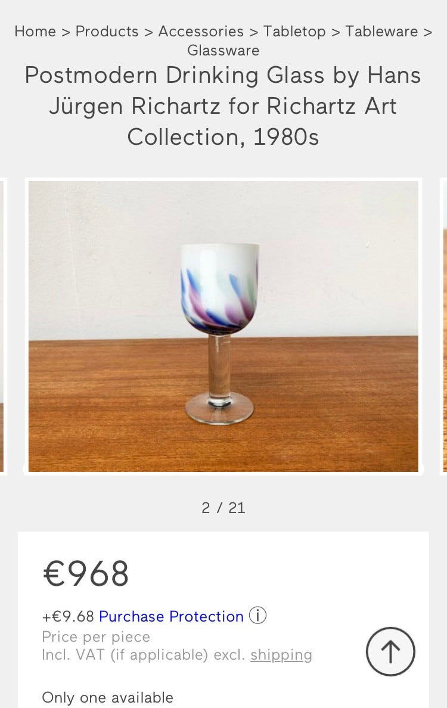Go to the Home breadcrumb
This screenshot has height=708, width=447.
[x=35, y=32]
